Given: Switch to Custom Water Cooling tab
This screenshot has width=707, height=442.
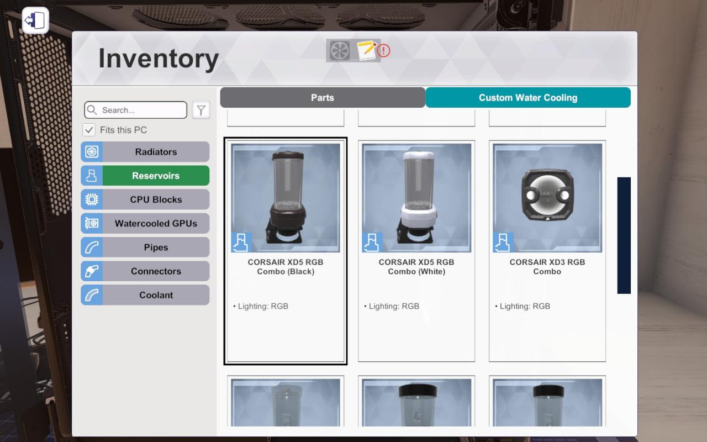Looking at the screenshot, I should click(x=527, y=98).
